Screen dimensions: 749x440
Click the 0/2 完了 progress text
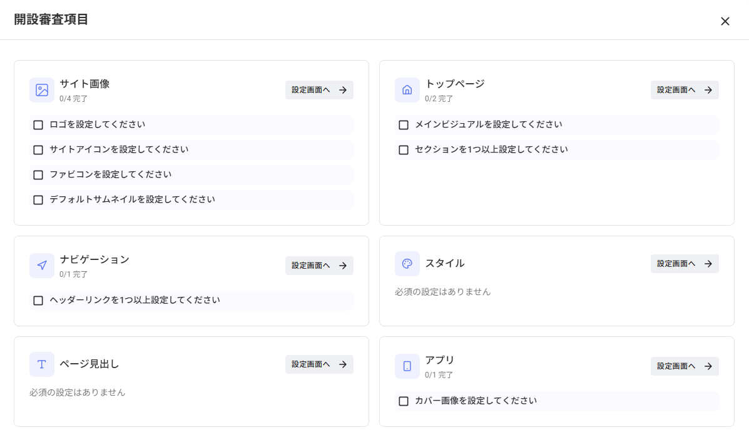click(439, 99)
